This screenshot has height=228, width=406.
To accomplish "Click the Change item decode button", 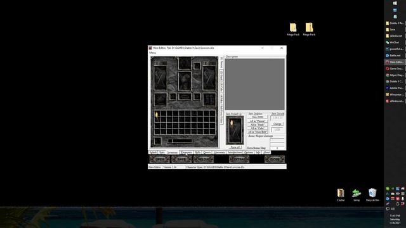I will [277, 124].
